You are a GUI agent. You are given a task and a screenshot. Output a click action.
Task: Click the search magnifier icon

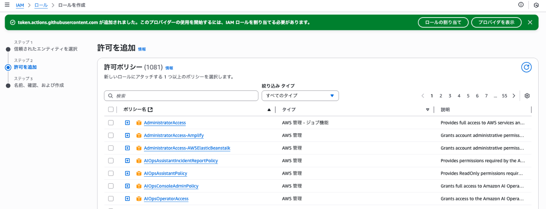(111, 96)
